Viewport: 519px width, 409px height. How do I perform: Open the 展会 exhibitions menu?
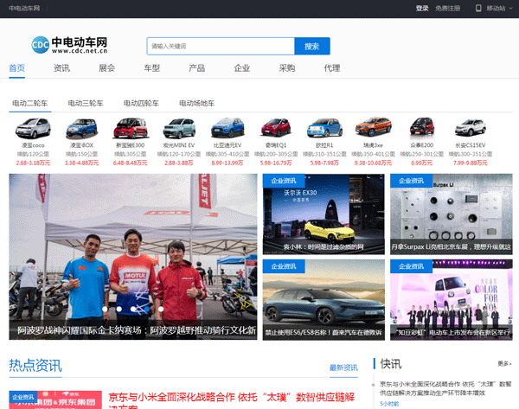107,68
